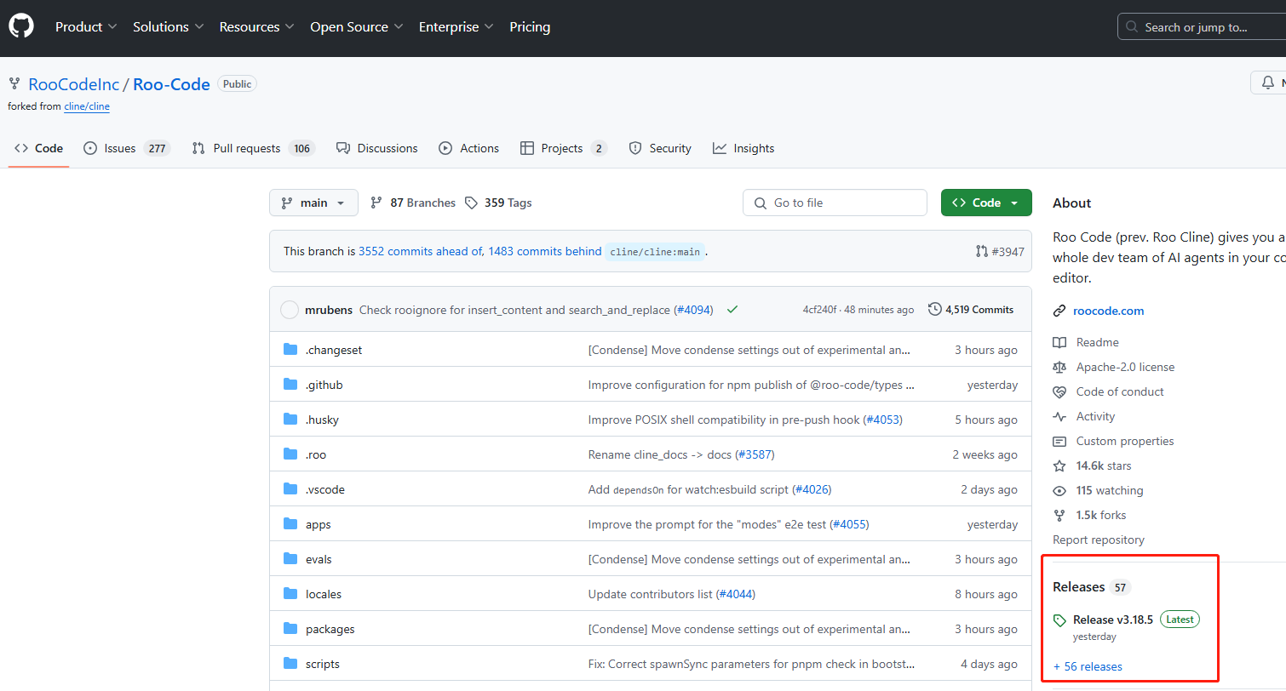The image size is (1286, 691).
Task: Open the Resources dropdown
Action: pos(256,27)
